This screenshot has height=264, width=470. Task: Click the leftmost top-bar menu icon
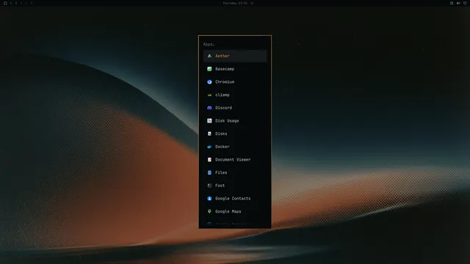point(5,3)
